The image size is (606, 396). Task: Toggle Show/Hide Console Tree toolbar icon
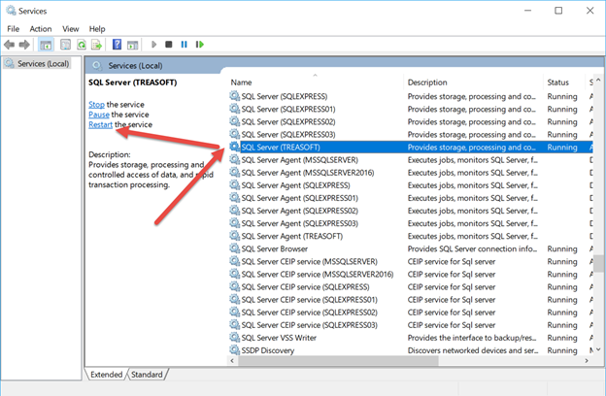tap(46, 45)
